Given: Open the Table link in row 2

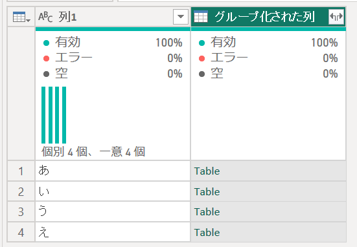Looking at the screenshot, I should pos(207,191).
